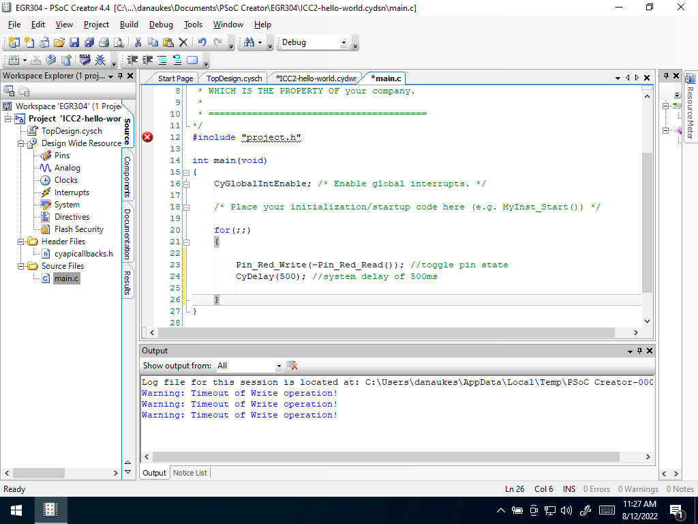
Task: Click the Copy toolbar icon
Action: point(153,42)
